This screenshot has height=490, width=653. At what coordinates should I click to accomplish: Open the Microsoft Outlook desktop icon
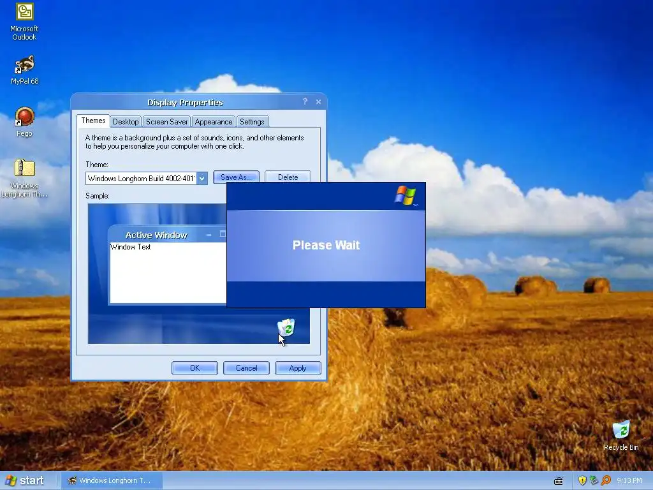[24, 22]
